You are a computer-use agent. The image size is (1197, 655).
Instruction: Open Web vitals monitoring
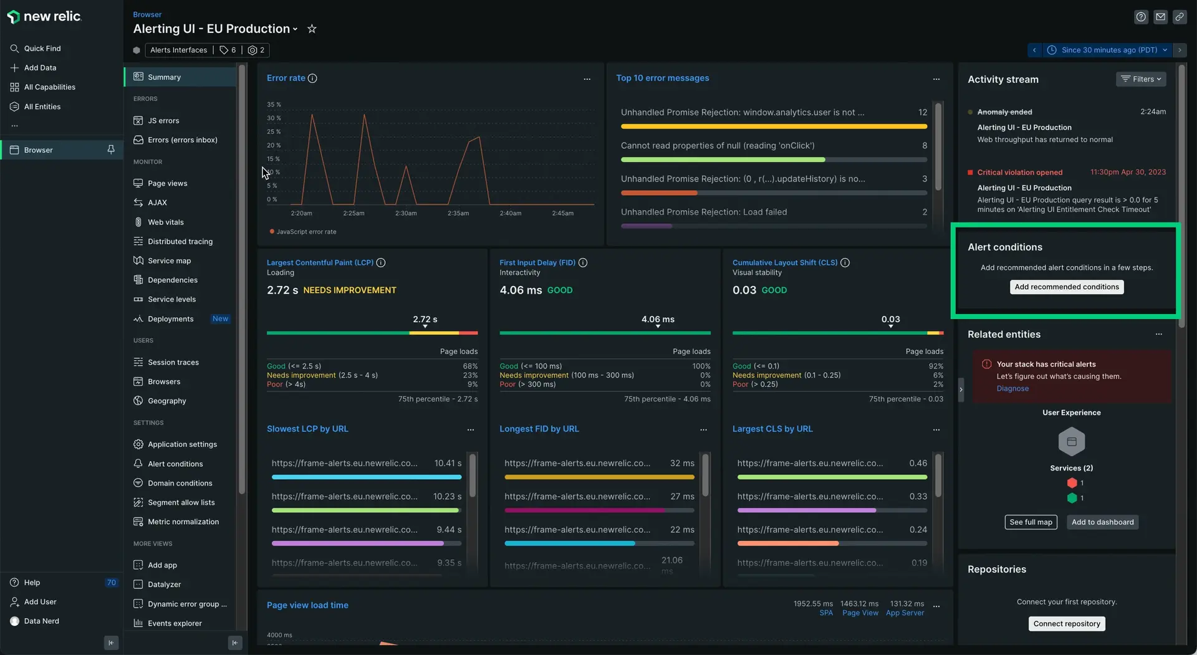point(165,222)
